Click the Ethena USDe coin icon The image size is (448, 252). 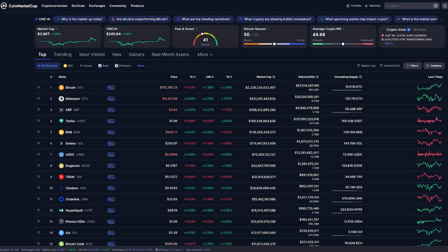pyautogui.click(x=61, y=221)
